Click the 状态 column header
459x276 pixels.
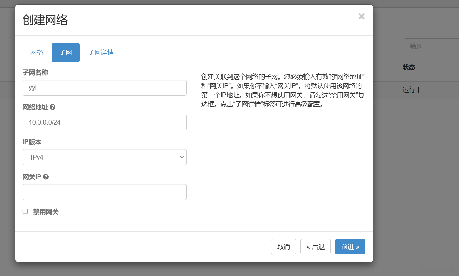coord(409,68)
